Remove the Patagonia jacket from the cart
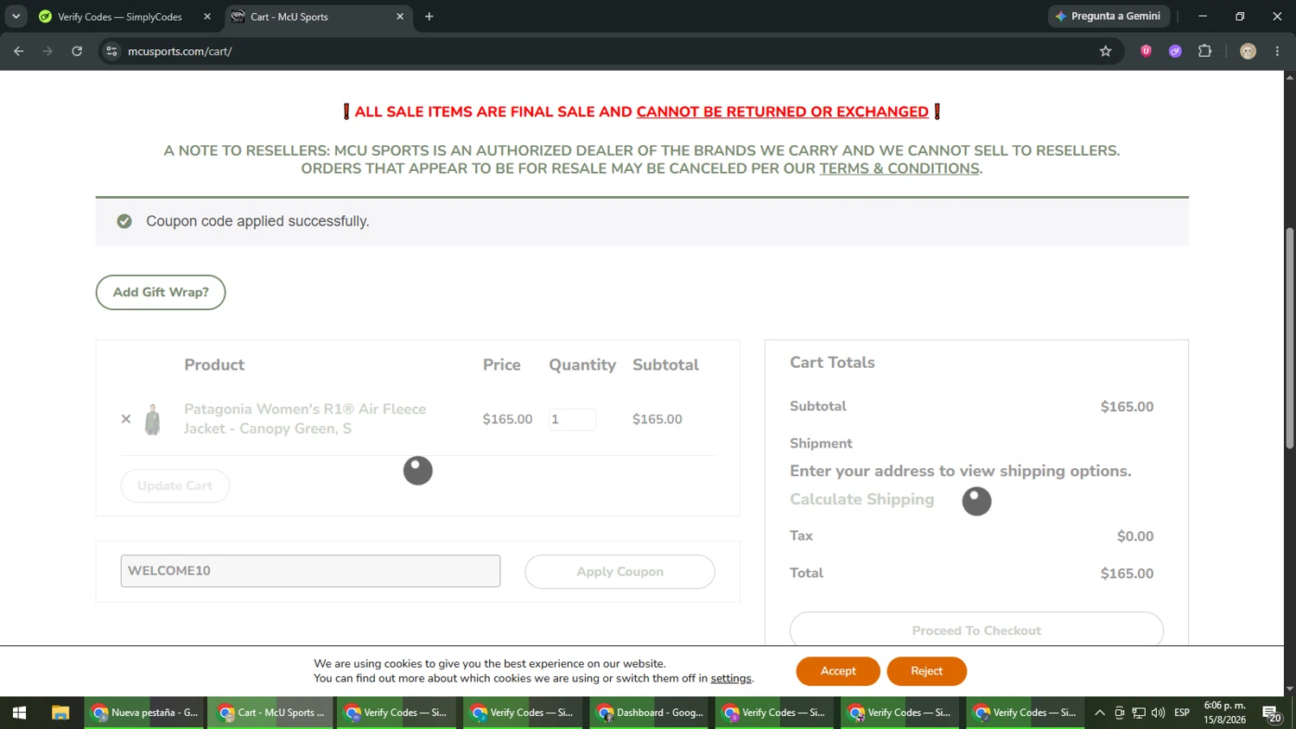 click(x=126, y=419)
